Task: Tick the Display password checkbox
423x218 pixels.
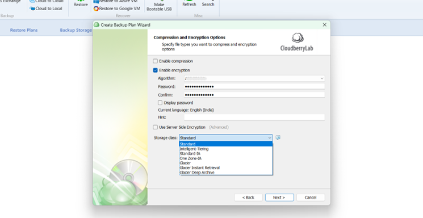Action: point(160,103)
